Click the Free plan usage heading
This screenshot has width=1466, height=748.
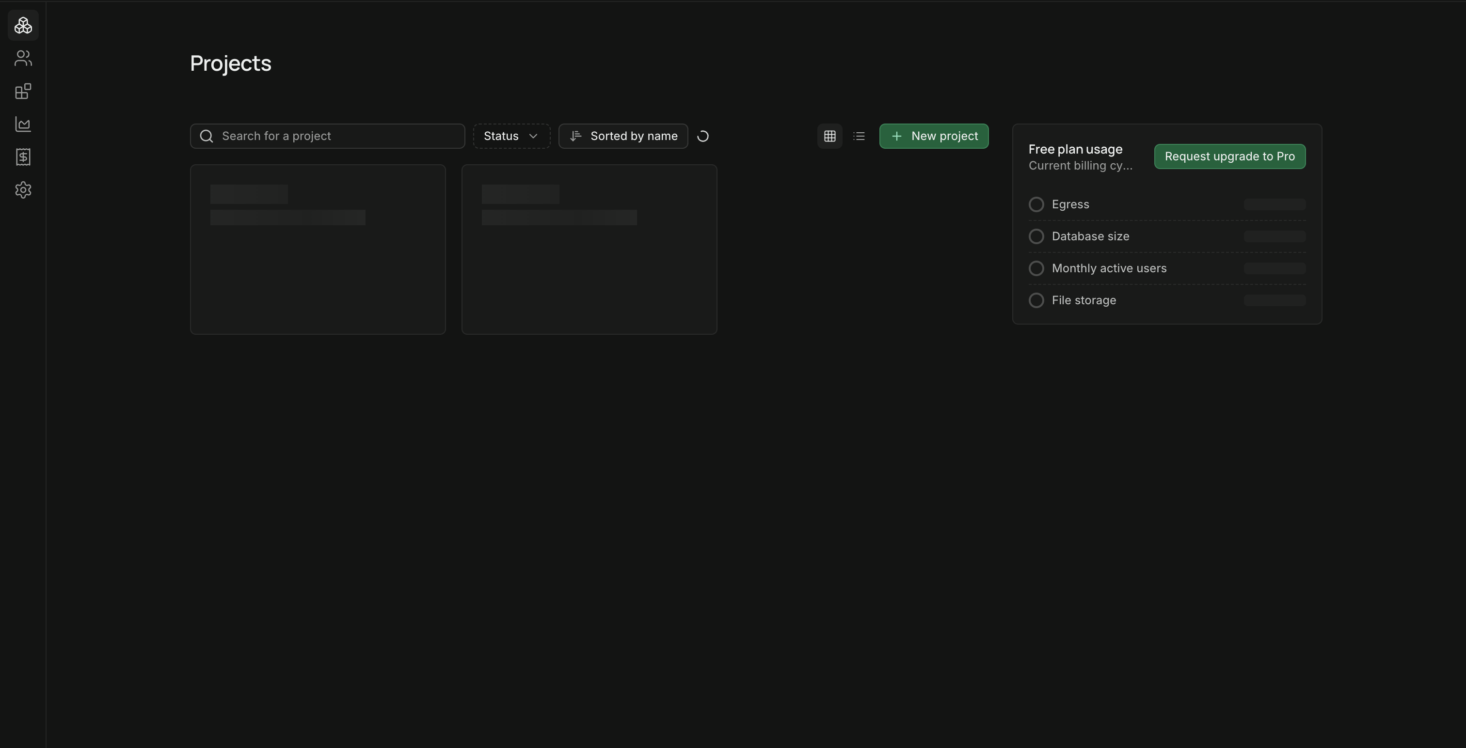[x=1076, y=149]
